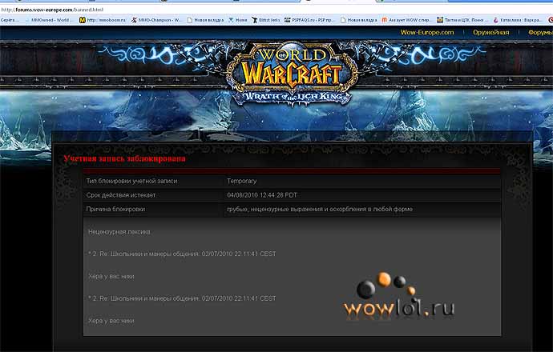Open the Серёга bookmark
The height and width of the screenshot is (352, 553).
click(9, 20)
